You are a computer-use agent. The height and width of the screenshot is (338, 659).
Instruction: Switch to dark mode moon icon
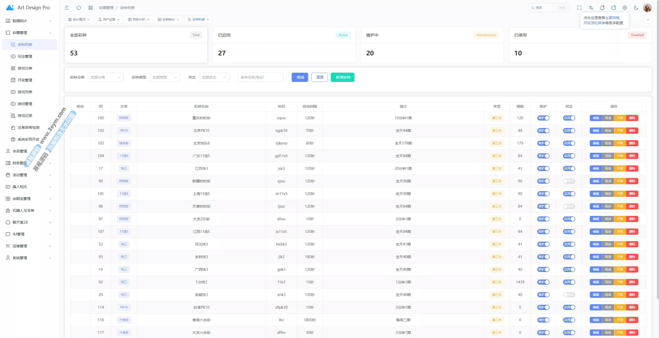tap(636, 8)
